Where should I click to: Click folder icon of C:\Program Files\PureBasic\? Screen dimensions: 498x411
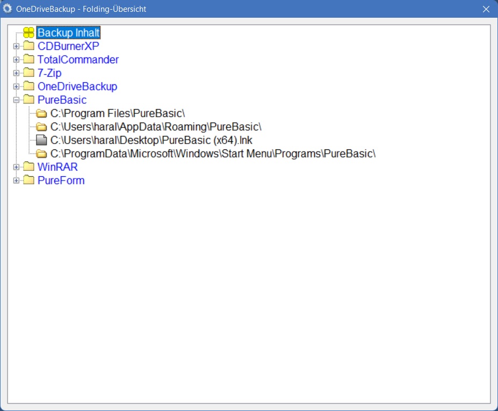[41, 113]
